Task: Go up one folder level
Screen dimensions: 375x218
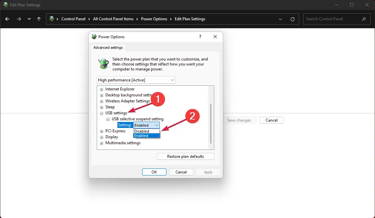Action: coord(39,19)
